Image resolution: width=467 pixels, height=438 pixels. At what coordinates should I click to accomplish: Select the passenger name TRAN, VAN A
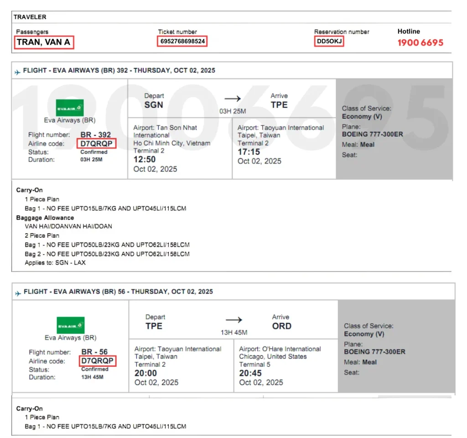(x=43, y=42)
